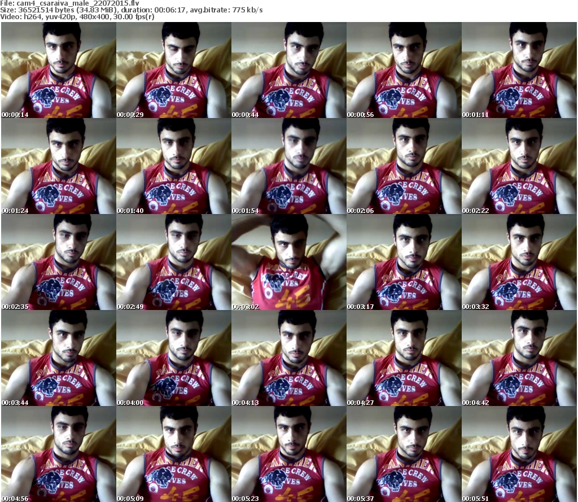Screen dimensions: 578x502
Task: Click the thumbnail marked 00:01:40
Action: coord(174,166)
